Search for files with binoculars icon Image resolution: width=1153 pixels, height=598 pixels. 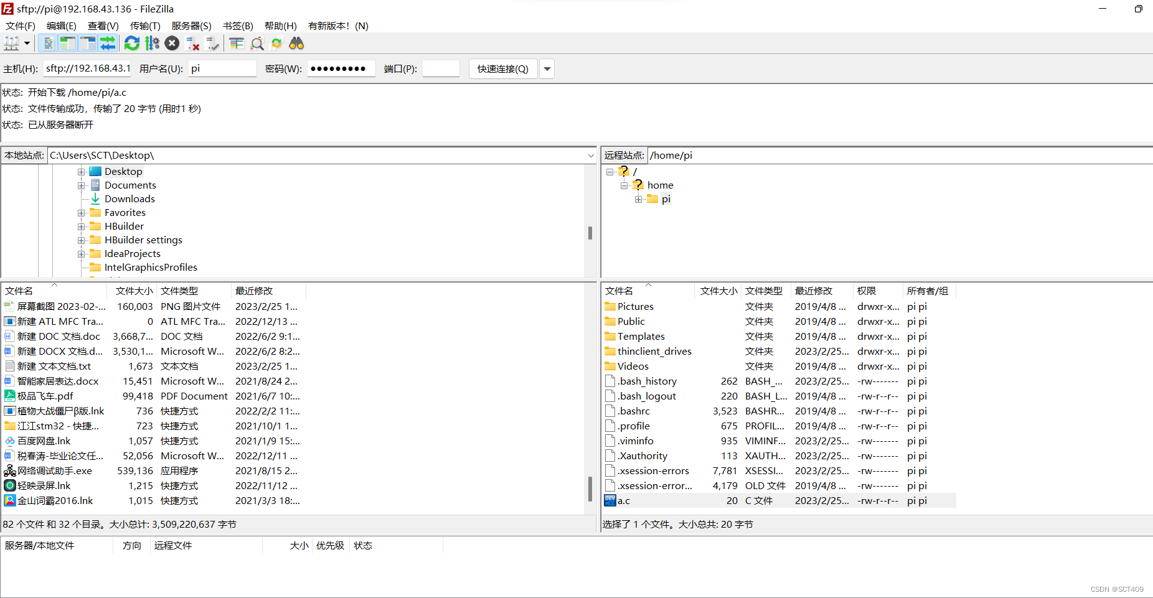click(296, 43)
